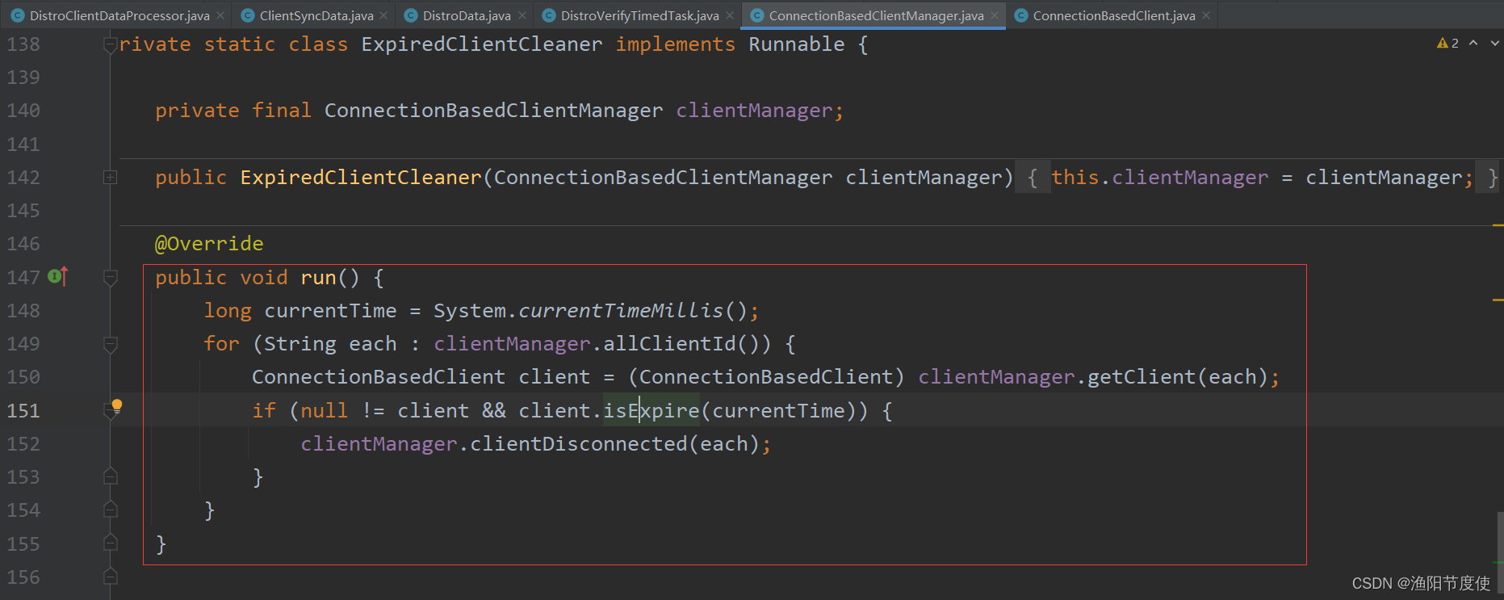1504x600 pixels.
Task: Click the getClient method call
Action: pyautogui.click(x=1142, y=376)
